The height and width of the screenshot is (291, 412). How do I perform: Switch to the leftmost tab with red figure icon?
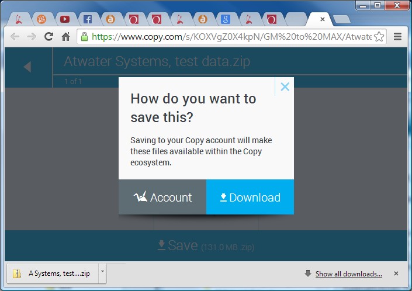tap(18, 19)
